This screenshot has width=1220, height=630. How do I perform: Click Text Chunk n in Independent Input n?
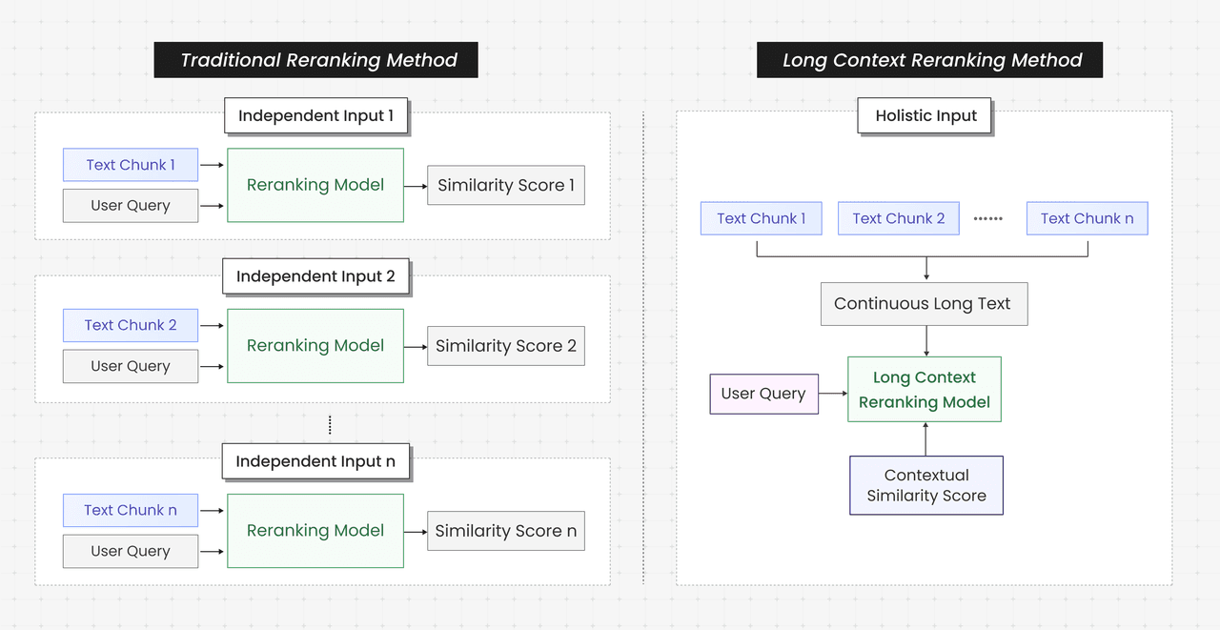(131, 510)
